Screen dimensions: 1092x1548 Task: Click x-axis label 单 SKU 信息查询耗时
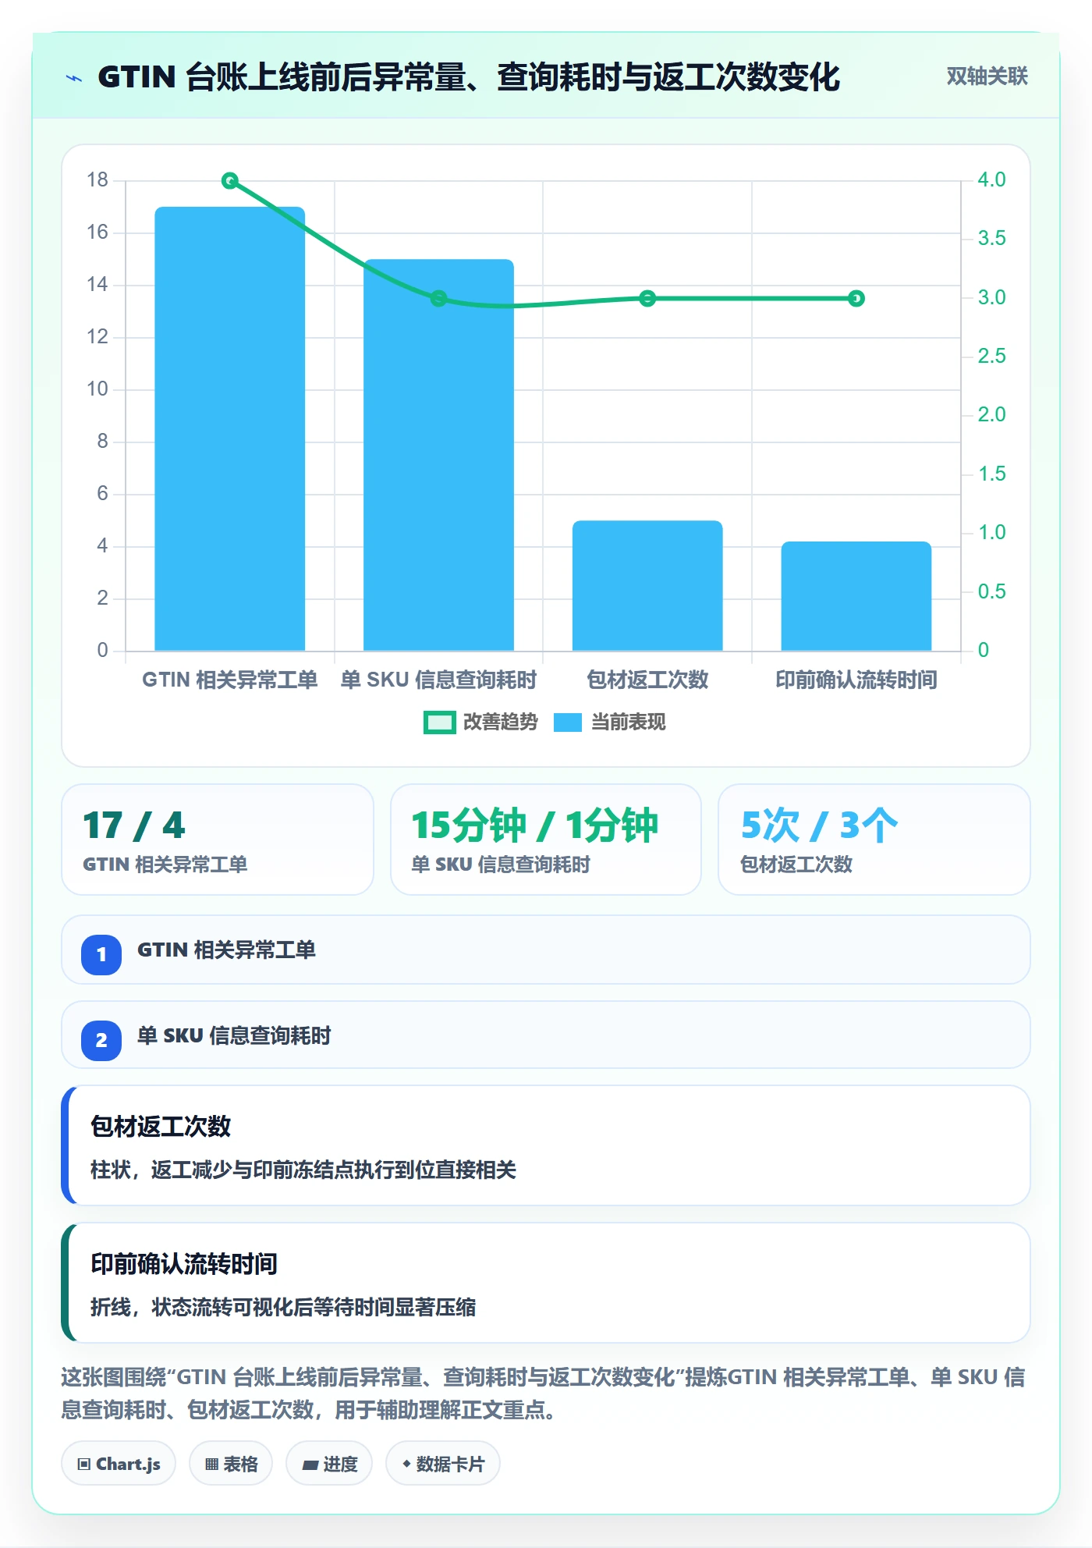(438, 680)
